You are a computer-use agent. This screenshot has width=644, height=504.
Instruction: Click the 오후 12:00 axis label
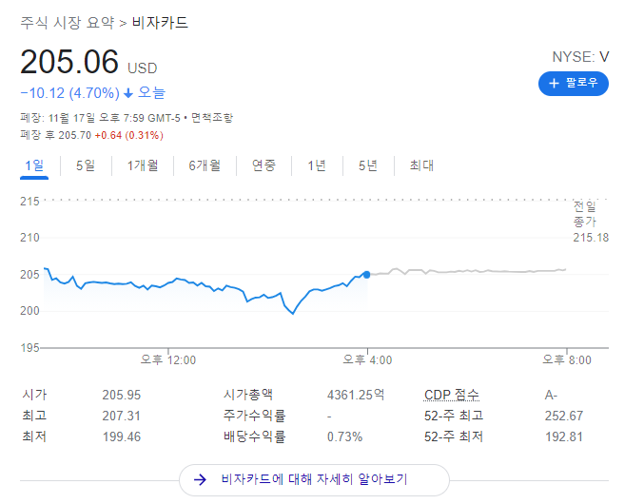(x=168, y=360)
